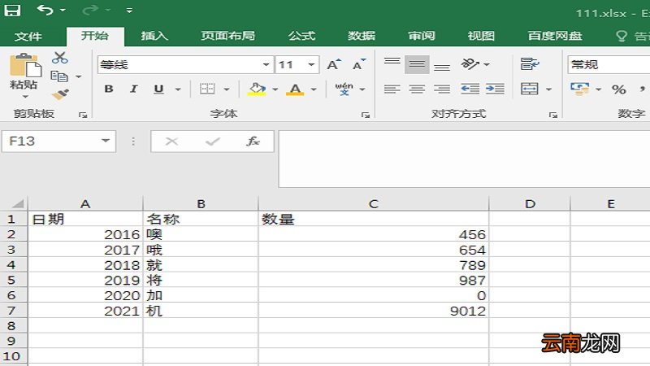Copy the selection
Image resolution: width=650 pixels, height=366 pixels.
(x=58, y=76)
